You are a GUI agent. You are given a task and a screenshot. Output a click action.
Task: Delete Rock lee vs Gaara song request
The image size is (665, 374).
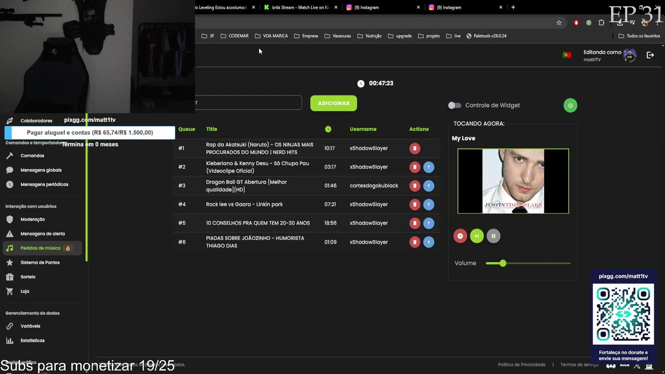coord(415,205)
